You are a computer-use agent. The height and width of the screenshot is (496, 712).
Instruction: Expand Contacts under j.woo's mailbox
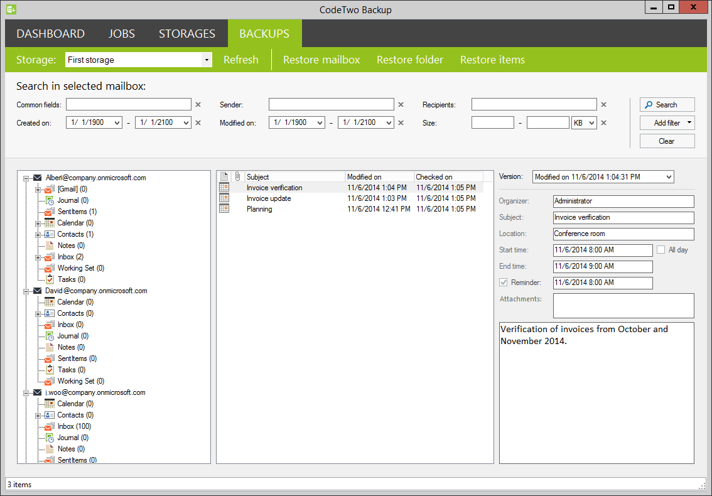(38, 416)
